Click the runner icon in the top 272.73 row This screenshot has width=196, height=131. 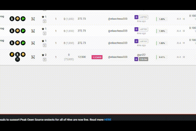[x=12, y=19]
